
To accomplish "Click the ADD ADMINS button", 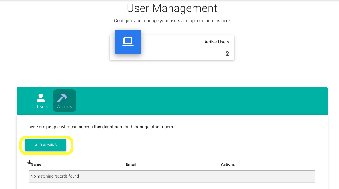I will click(46, 145).
